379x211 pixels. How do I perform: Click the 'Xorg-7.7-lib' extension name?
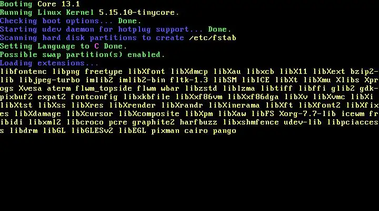[x=307, y=114]
